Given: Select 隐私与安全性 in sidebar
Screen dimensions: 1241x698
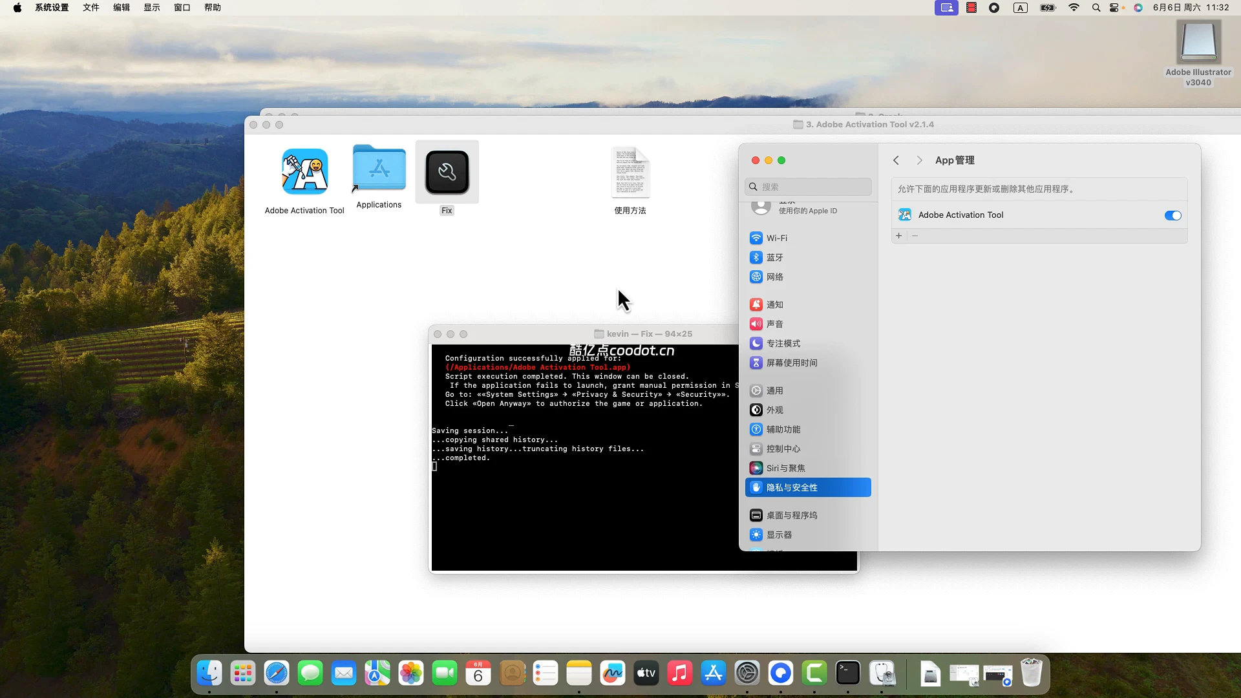Looking at the screenshot, I should click(x=808, y=487).
